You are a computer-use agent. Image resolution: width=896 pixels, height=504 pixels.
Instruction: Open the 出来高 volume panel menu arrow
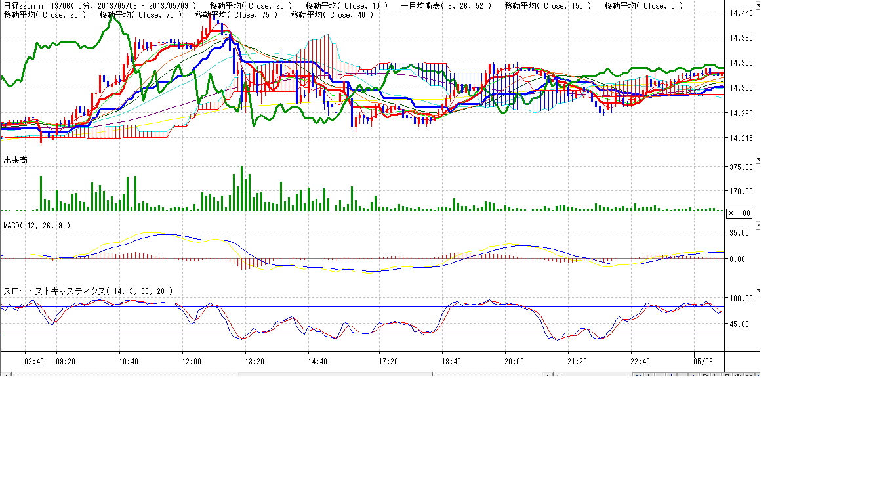pyautogui.click(x=758, y=159)
